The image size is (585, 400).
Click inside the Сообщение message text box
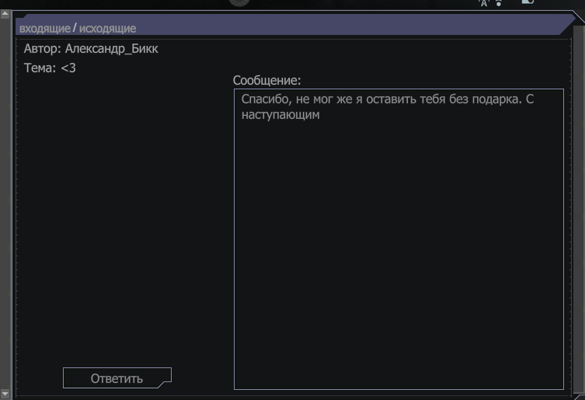399,238
